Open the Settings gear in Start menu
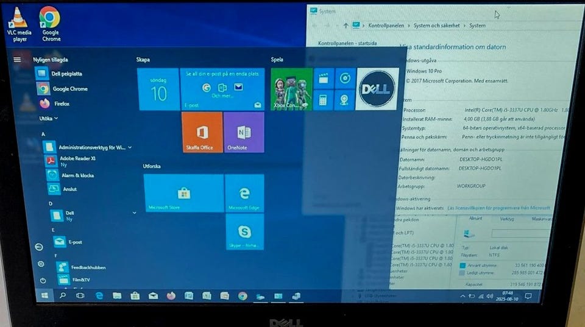The width and height of the screenshot is (585, 327). pos(41,264)
